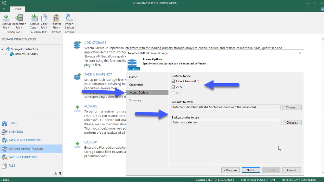Uncheck the Fibre Channel (FC) checkbox
Screen dimensions: 324x182
click(173, 81)
